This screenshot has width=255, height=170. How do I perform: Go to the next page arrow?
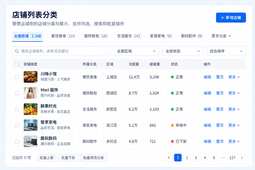coord(242,158)
